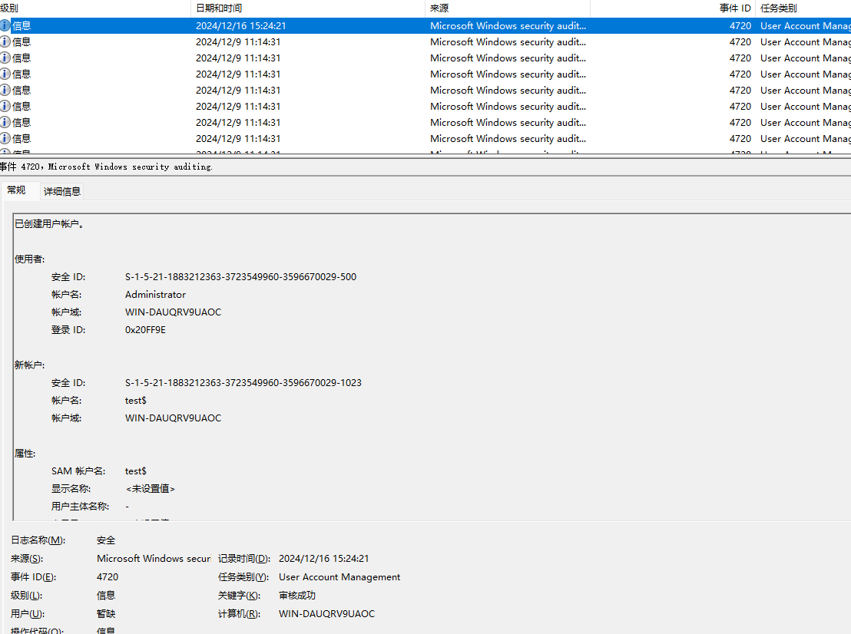This screenshot has height=634, width=851.
Task: Click the Administrator account name value
Action: [155, 295]
